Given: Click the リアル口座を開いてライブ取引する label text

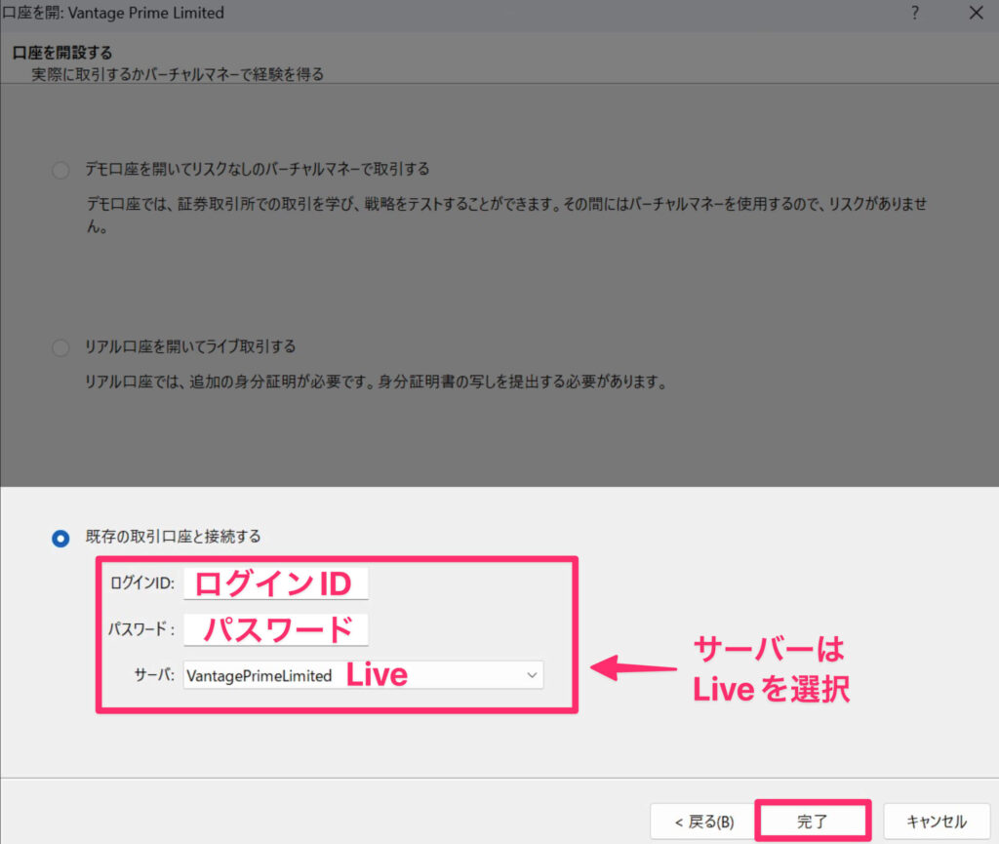Looking at the screenshot, I should point(187,346).
